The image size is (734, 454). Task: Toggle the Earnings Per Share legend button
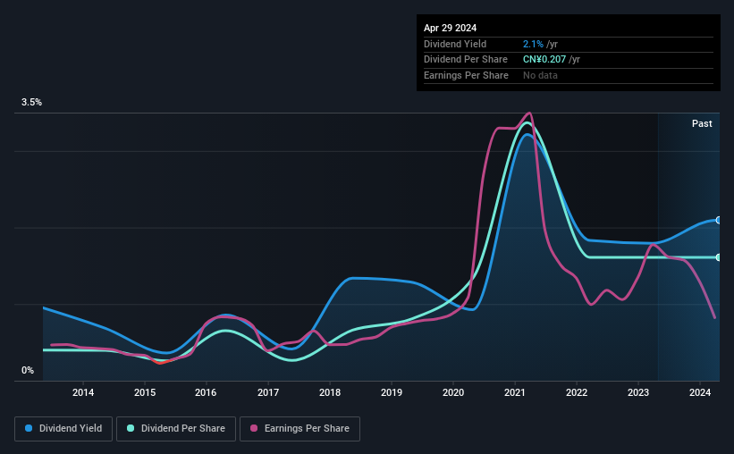tap(300, 429)
